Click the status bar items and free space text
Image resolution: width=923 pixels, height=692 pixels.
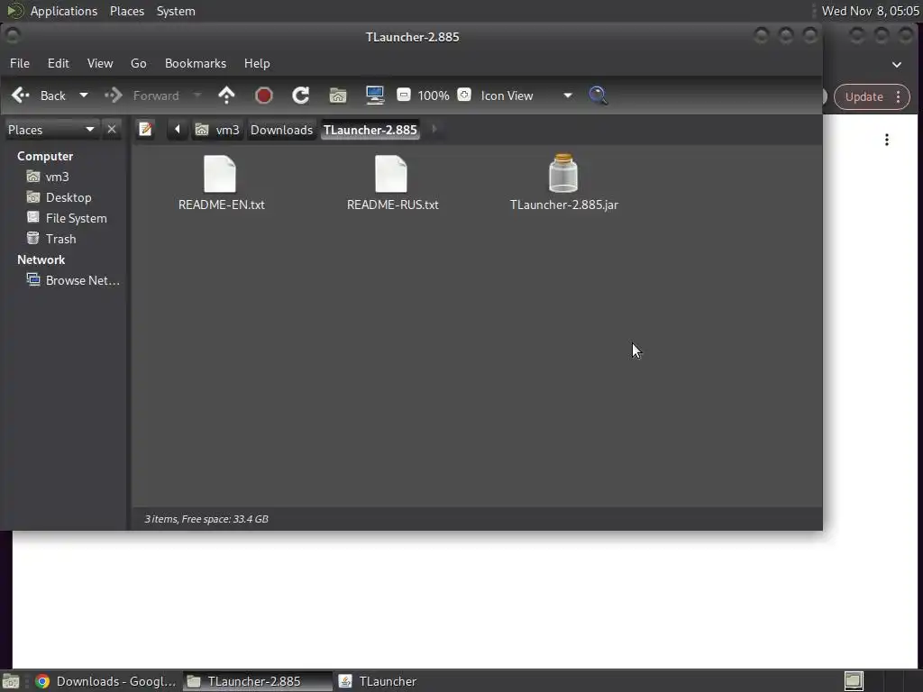point(206,519)
